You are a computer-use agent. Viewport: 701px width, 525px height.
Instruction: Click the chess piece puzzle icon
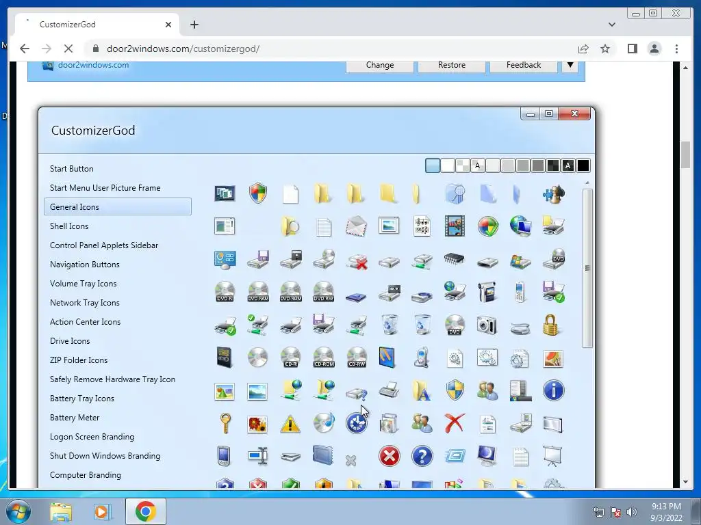click(553, 193)
